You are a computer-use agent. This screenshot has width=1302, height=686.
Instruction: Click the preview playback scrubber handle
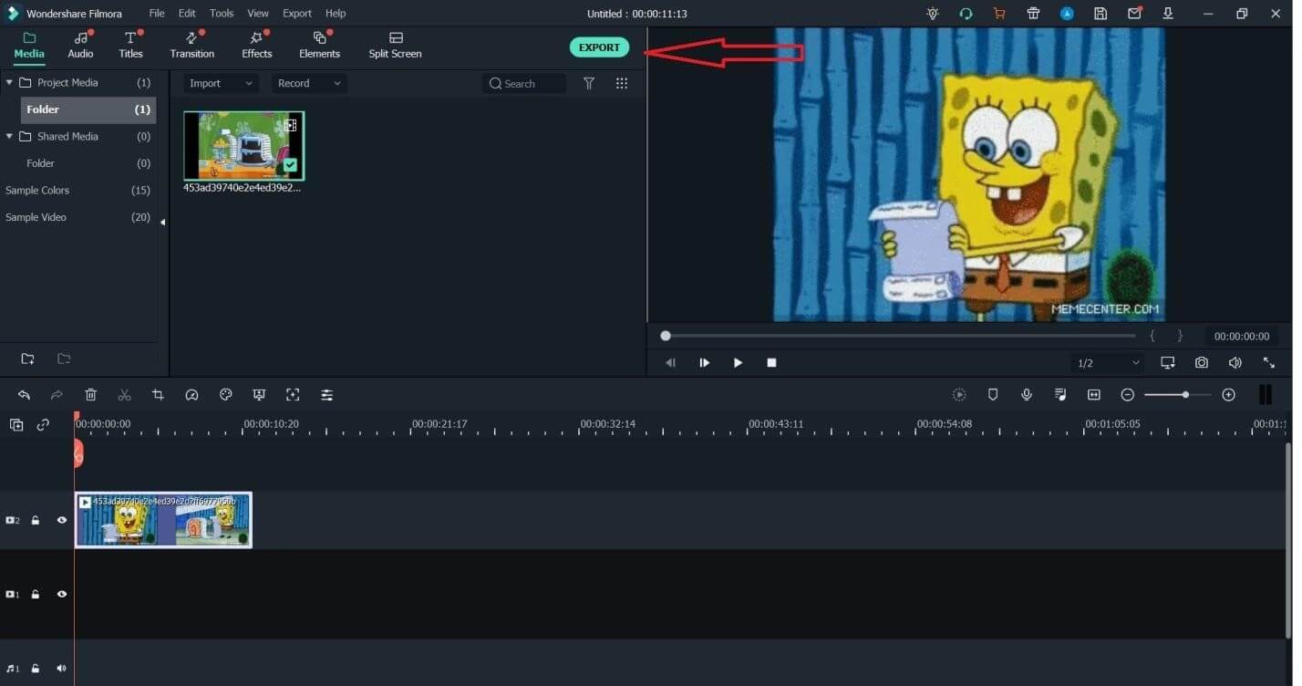point(666,336)
